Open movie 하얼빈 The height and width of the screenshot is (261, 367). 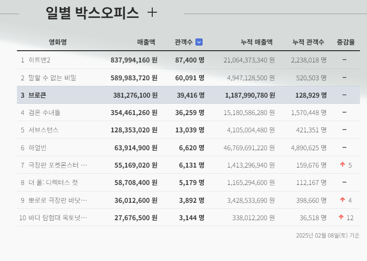[38, 148]
